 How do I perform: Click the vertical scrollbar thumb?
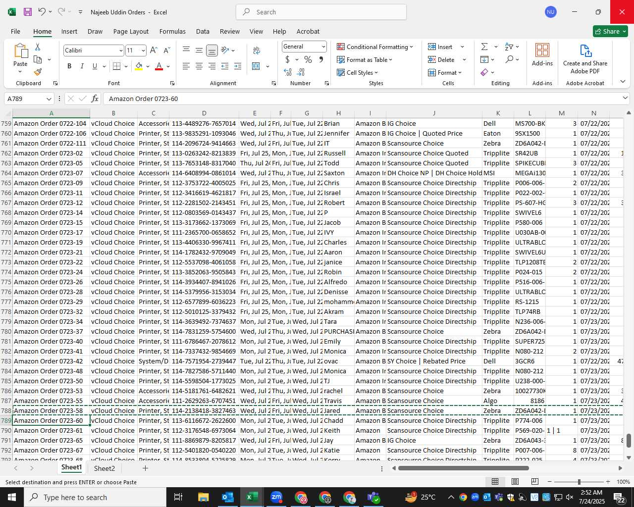point(629,441)
